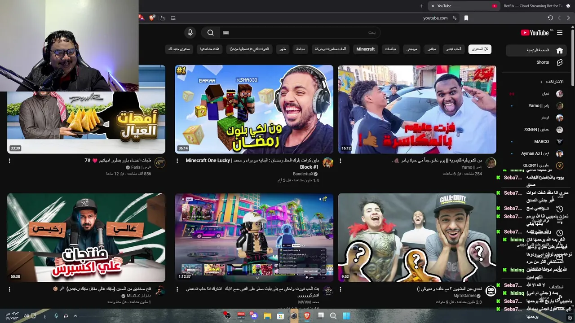Open site settings icon beside youtube.com
Viewport: 575px width, 323px height.
[455, 18]
